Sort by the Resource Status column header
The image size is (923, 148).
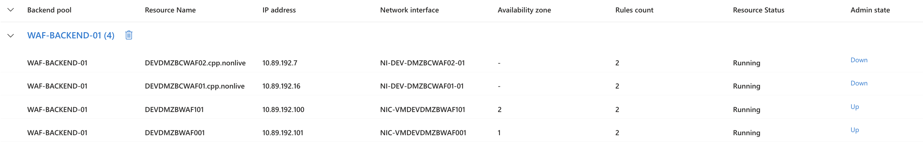coord(759,10)
